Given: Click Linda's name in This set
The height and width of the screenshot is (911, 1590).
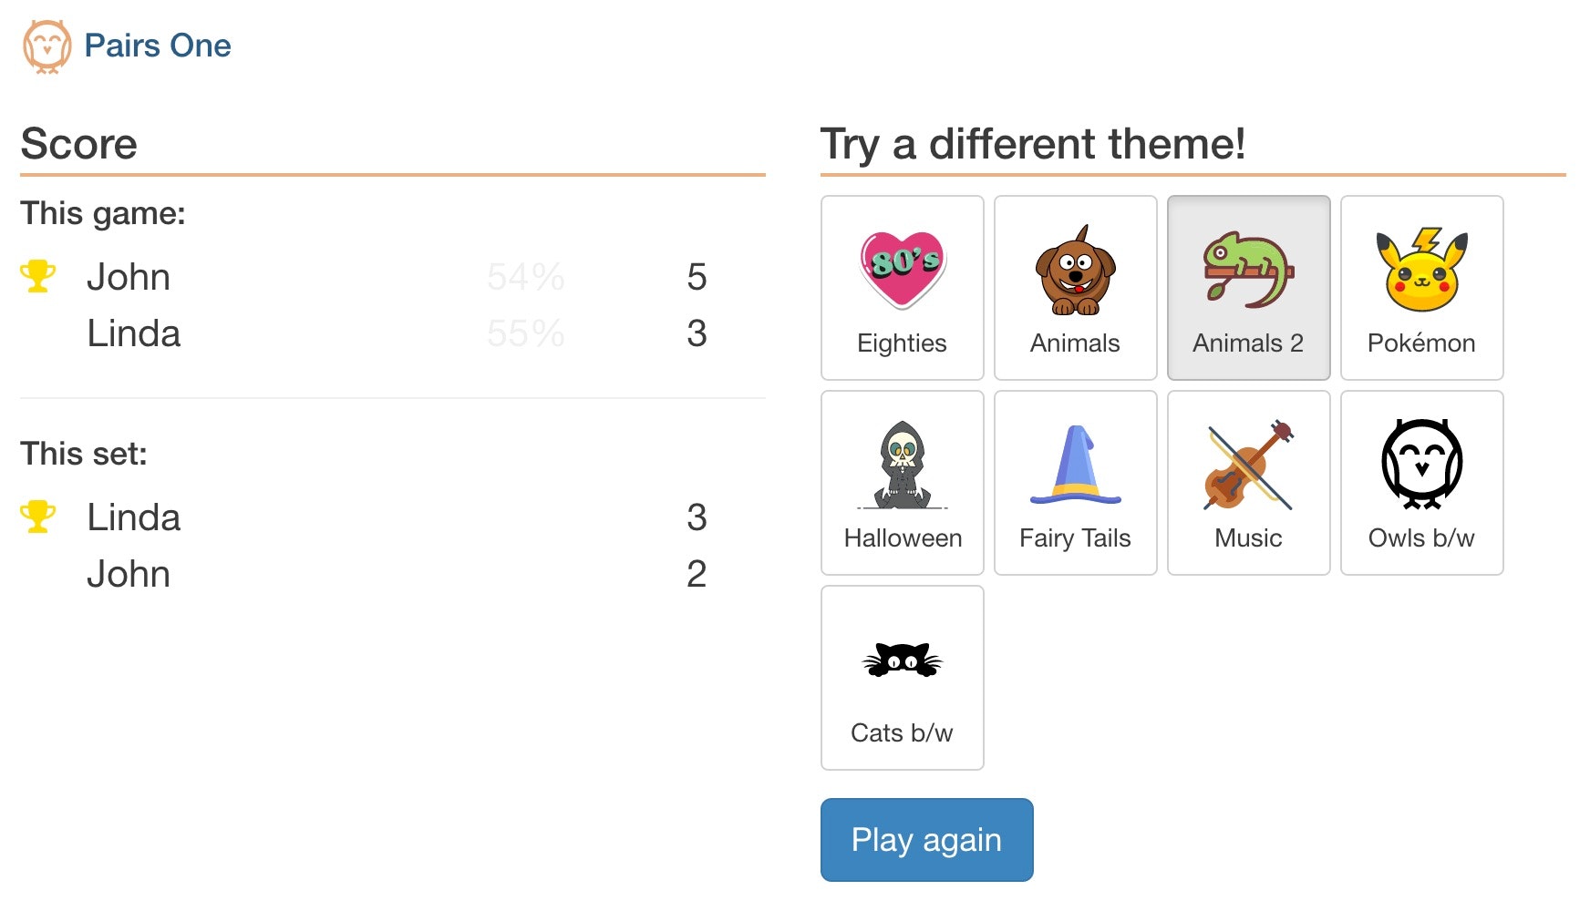Looking at the screenshot, I should point(133,517).
